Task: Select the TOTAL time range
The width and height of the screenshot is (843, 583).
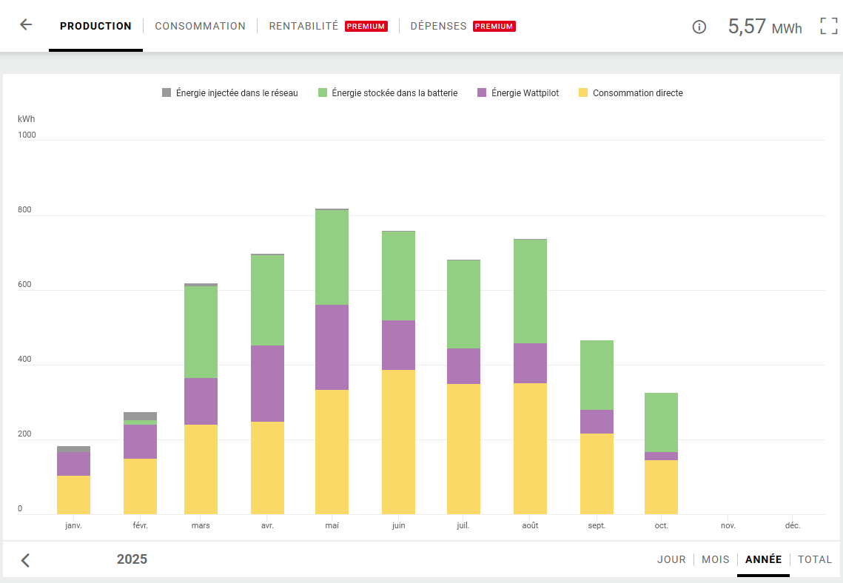Action: click(x=814, y=559)
